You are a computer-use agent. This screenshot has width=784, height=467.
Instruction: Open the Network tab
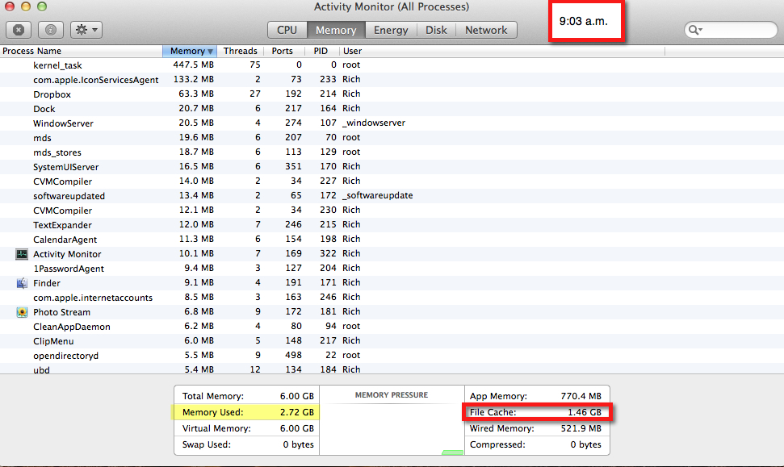486,30
